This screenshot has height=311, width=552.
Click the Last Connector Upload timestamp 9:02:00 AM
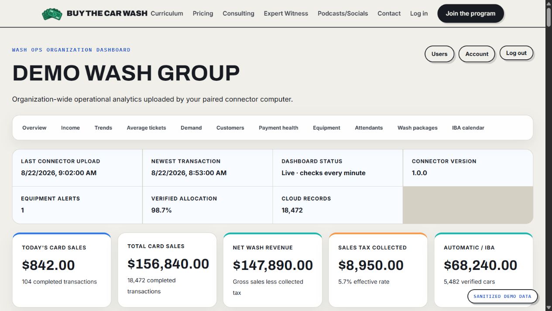click(59, 173)
